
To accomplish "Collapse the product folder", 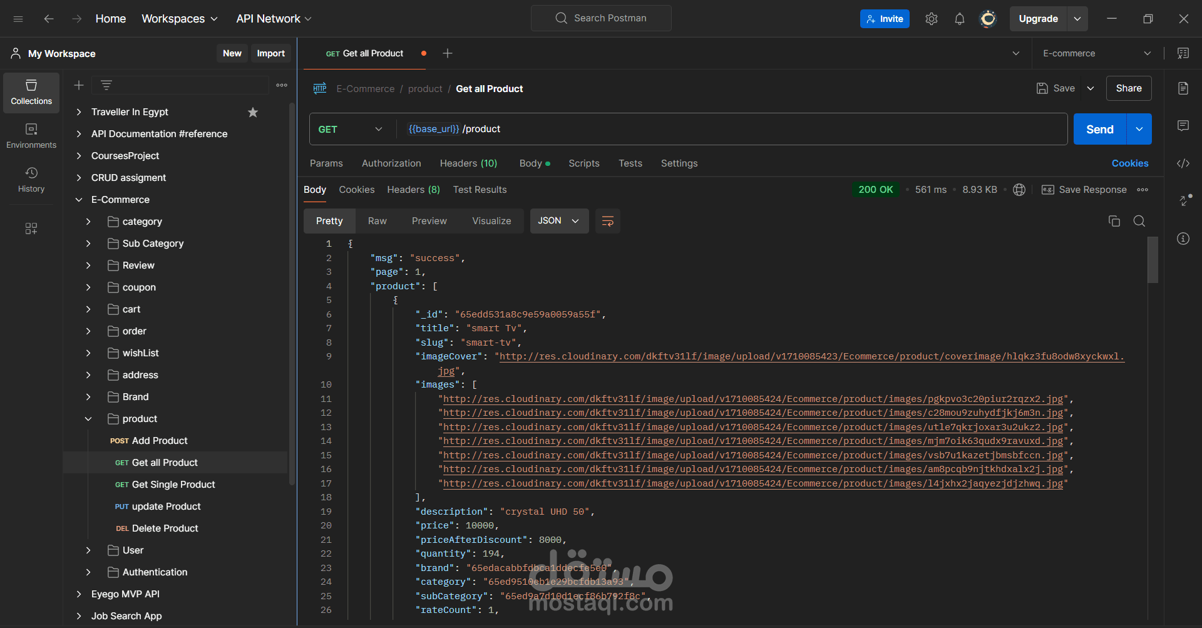I will click(x=88, y=419).
